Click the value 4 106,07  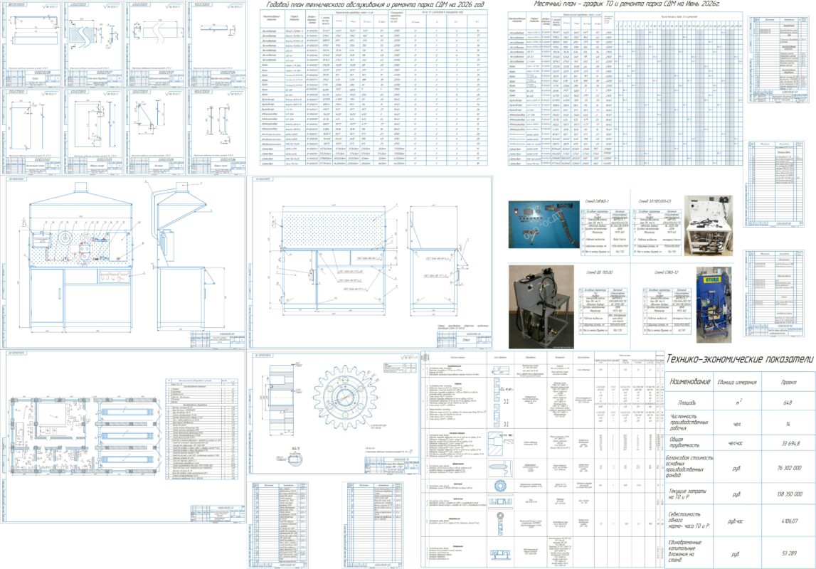pos(789,521)
